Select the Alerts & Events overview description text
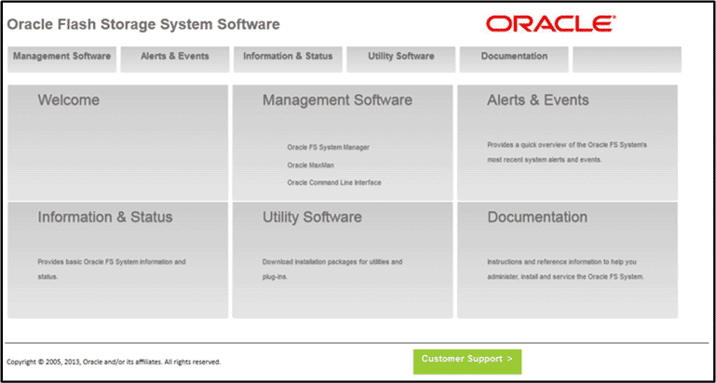 pyautogui.click(x=567, y=152)
